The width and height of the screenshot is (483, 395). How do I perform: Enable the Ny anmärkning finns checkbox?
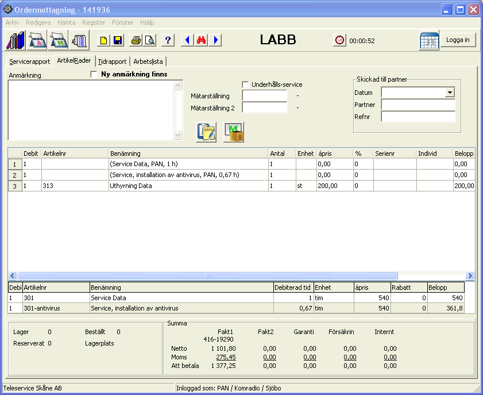pyautogui.click(x=94, y=74)
